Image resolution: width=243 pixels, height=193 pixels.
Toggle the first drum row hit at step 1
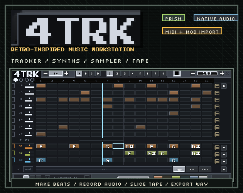tap(41, 86)
